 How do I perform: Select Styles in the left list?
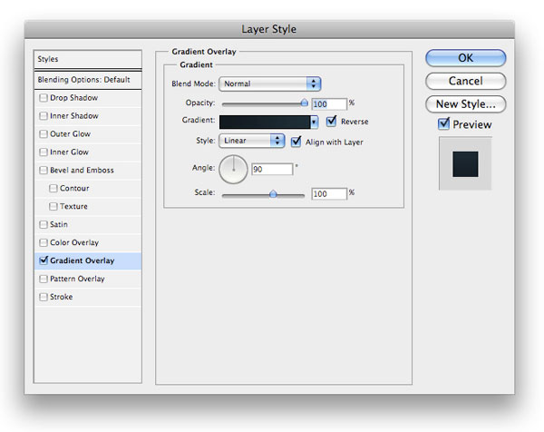(88, 59)
